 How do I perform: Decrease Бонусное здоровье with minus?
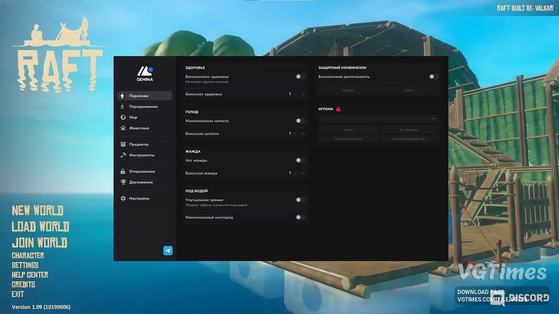tap(295, 94)
